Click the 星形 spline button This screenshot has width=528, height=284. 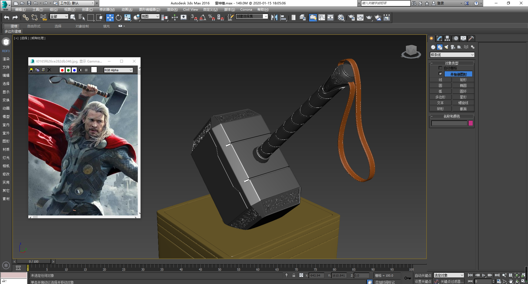click(x=463, y=97)
